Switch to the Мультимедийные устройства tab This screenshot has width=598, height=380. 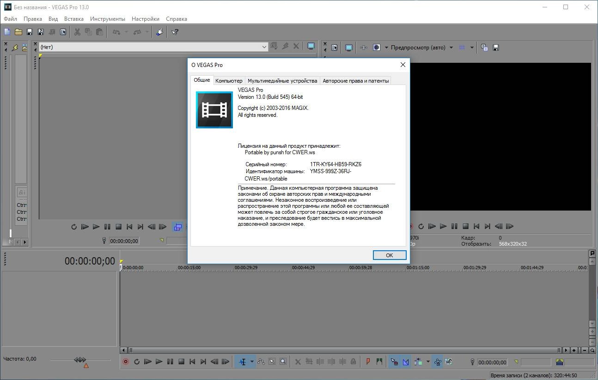(282, 81)
